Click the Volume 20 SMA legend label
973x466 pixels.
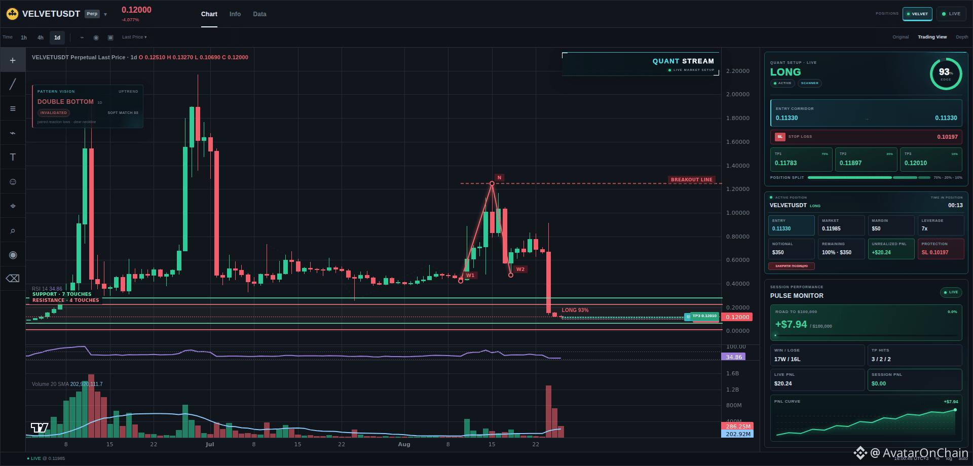(67, 384)
